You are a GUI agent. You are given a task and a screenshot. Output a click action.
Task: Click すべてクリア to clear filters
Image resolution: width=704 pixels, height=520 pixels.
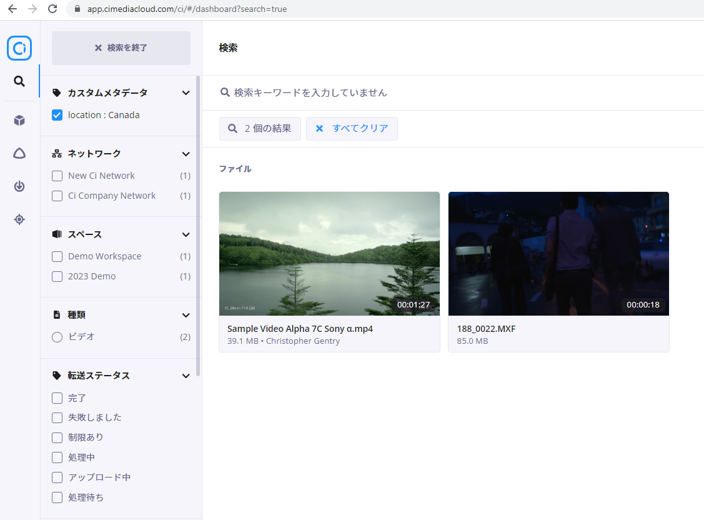(352, 128)
